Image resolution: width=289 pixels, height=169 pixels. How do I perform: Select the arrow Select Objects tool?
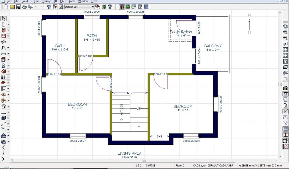pyautogui.click(x=4, y=18)
